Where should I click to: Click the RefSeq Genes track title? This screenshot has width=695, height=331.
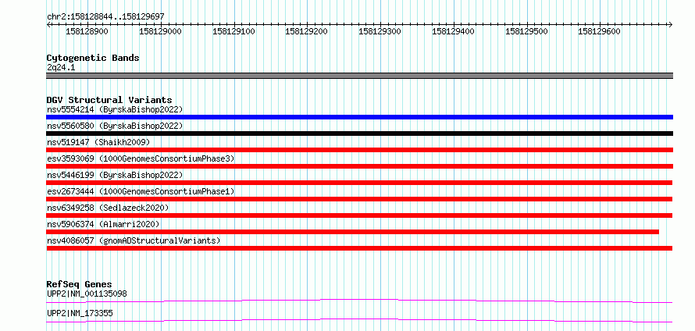pos(79,284)
